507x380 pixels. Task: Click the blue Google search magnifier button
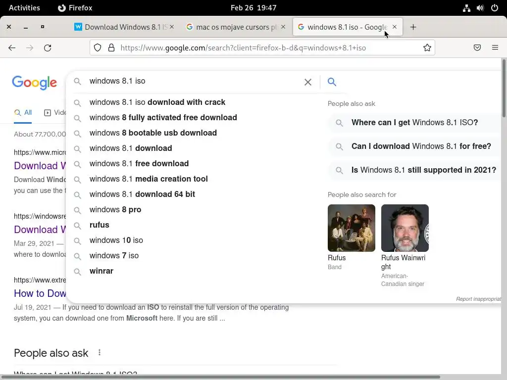332,82
